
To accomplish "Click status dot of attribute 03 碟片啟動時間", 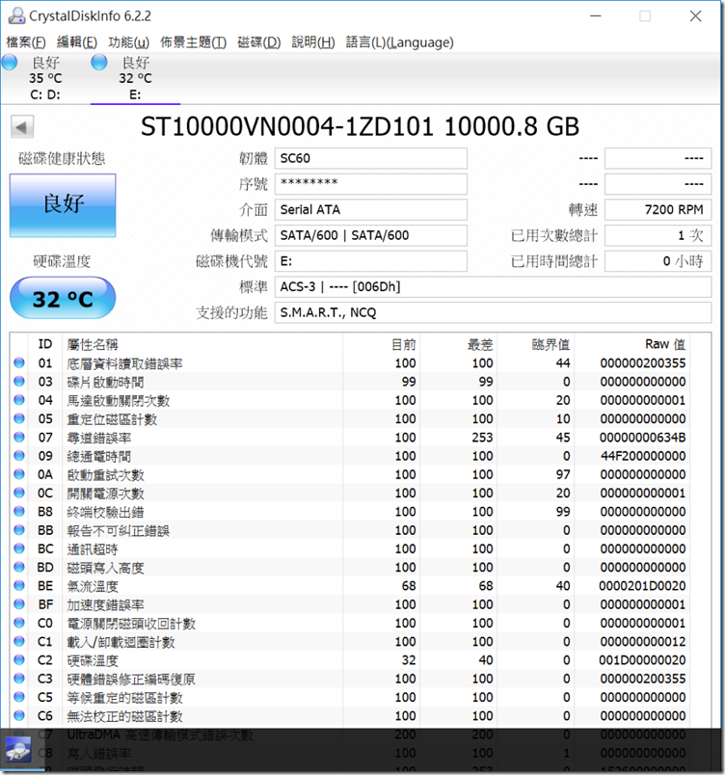I will tap(19, 382).
